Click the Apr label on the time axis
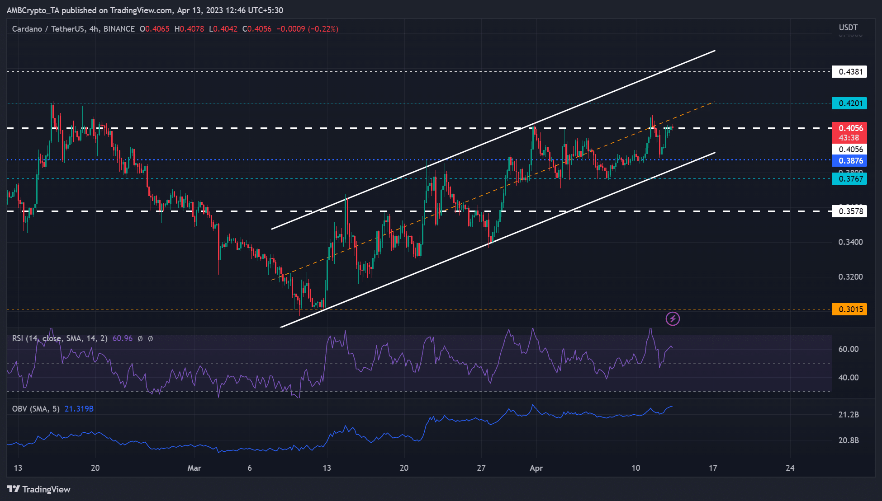The image size is (882, 501). coord(536,468)
